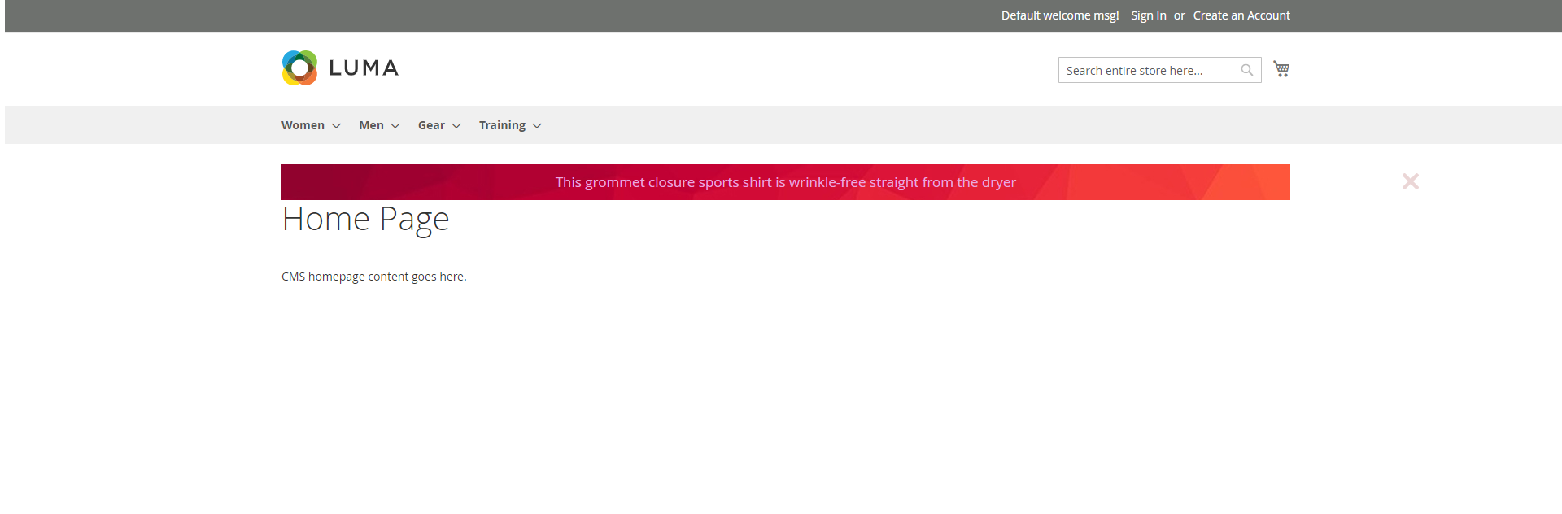Screen dimensions: 1562x514
Task: Go to the Gear category
Action: (431, 125)
